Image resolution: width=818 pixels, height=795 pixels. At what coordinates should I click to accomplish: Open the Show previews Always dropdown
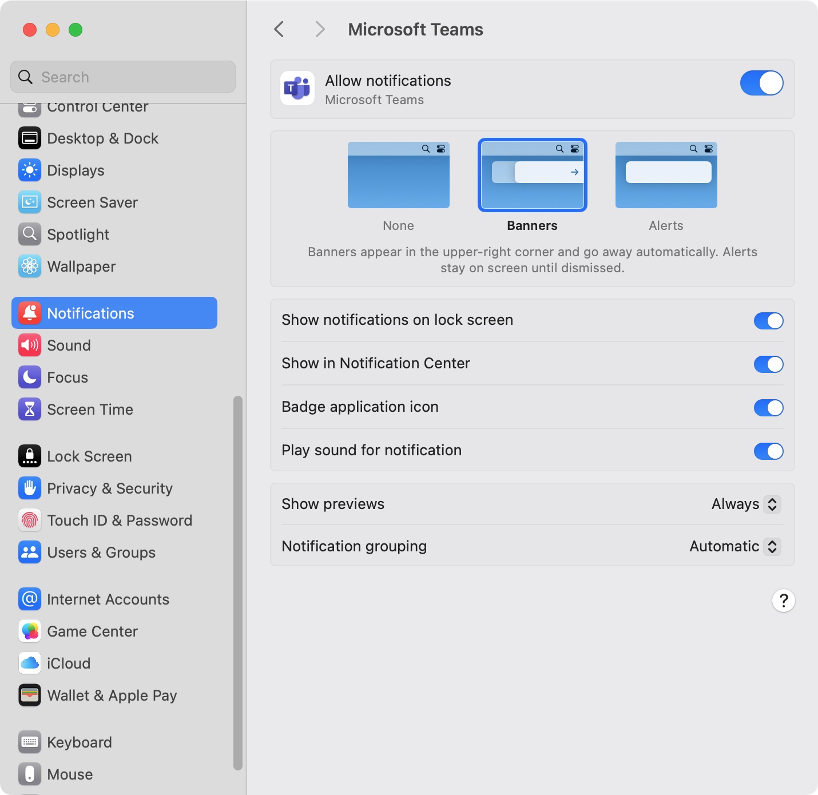[746, 504]
